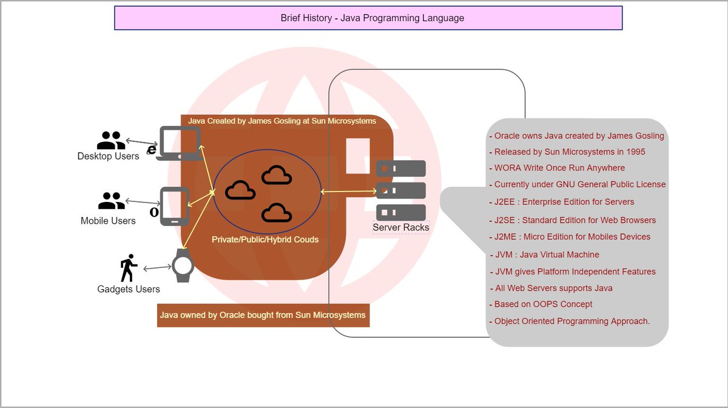The width and height of the screenshot is (728, 408).
Task: Select line J2ME : Micro Edition for Mobiles Devices
Action: (570, 236)
